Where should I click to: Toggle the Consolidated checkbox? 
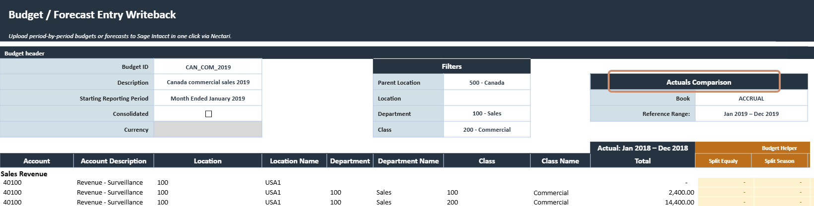(208, 114)
